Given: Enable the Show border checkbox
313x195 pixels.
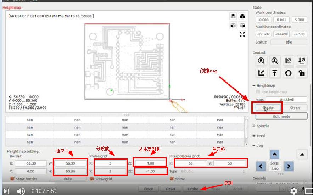Looking at the screenshot, I should 12,179.
